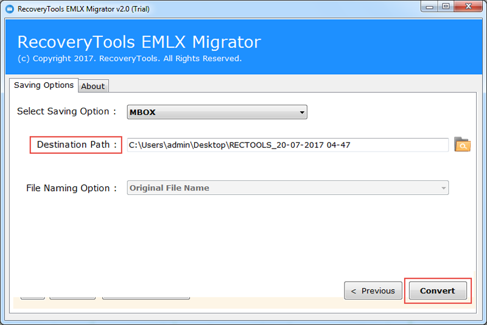Click the Destination Path label
The image size is (487, 325).
pyautogui.click(x=77, y=145)
